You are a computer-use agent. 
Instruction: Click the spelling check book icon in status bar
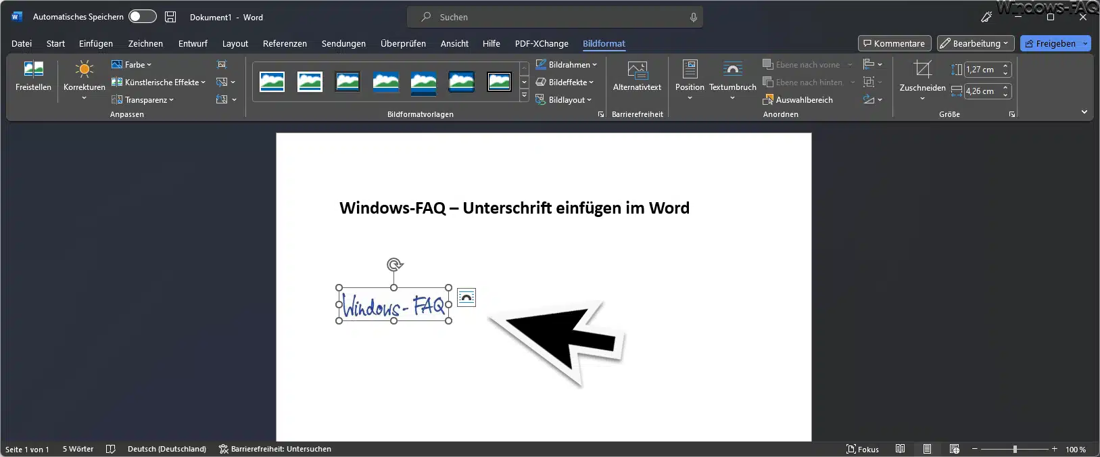(111, 449)
